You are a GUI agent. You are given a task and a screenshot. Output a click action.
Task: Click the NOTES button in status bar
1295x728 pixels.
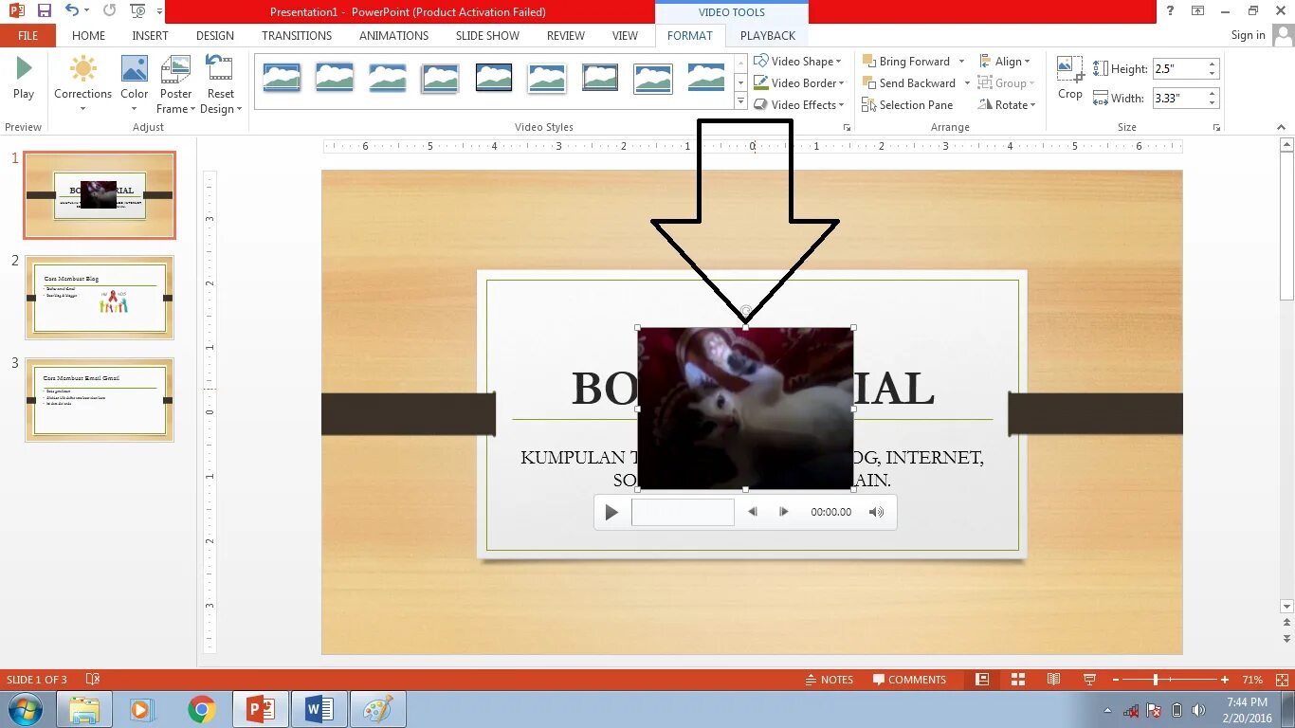829,680
